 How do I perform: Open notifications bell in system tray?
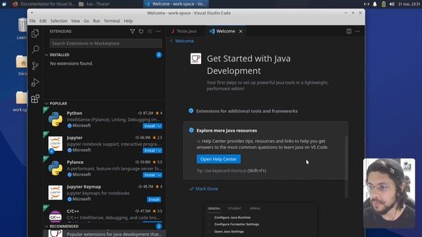(x=375, y=4)
